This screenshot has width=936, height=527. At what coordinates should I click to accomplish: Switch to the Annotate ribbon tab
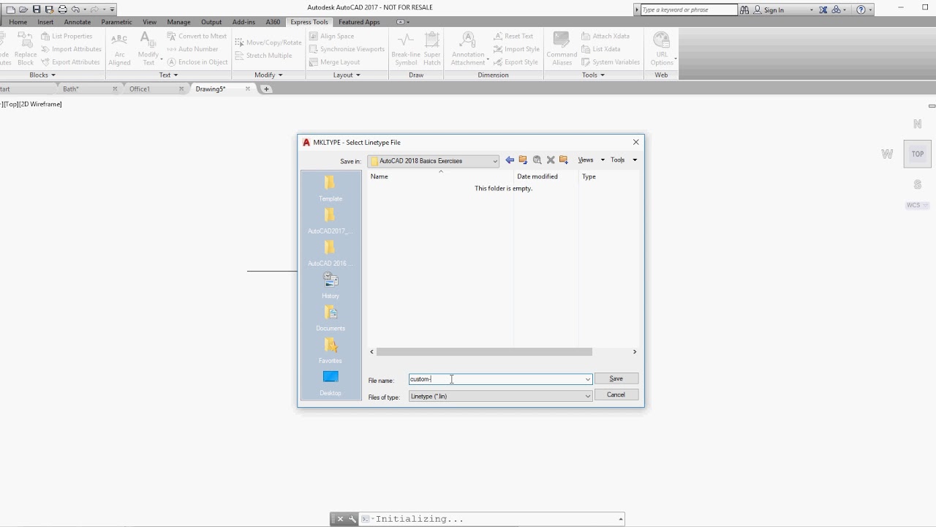tap(77, 22)
